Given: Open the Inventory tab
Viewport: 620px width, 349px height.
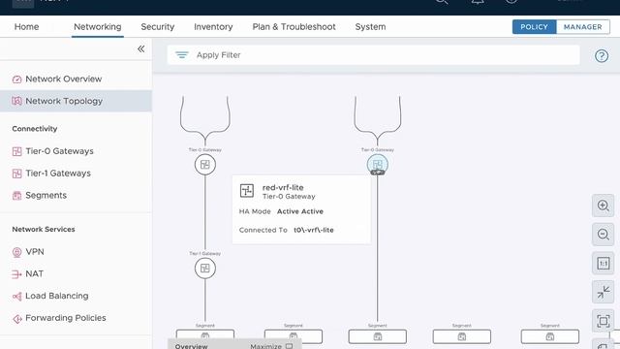Looking at the screenshot, I should (x=213, y=27).
